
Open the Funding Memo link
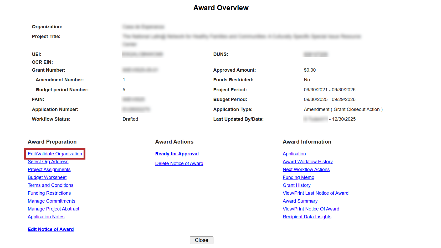point(298,177)
